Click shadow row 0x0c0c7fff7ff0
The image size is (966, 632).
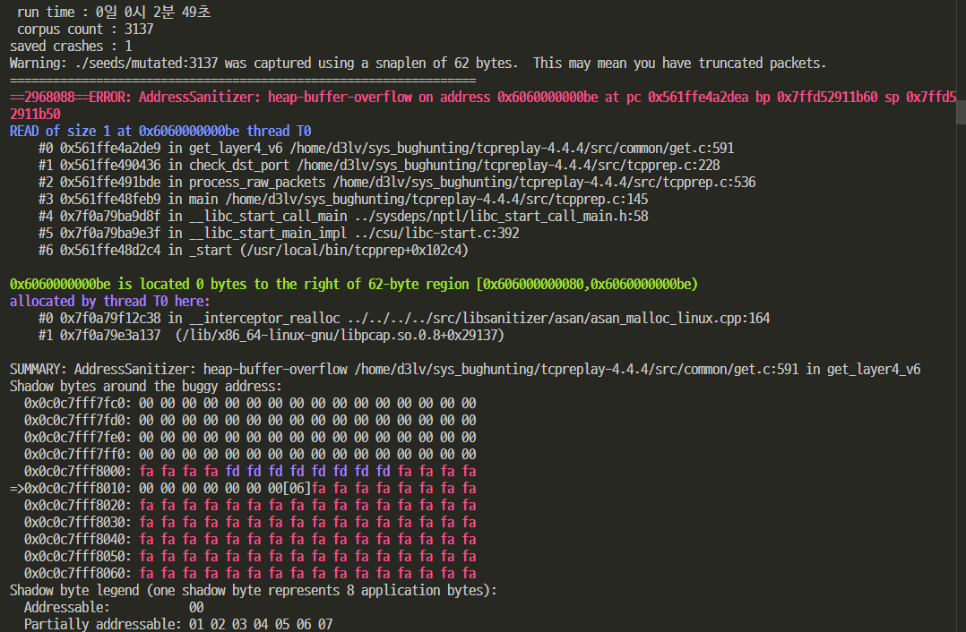(x=250, y=454)
